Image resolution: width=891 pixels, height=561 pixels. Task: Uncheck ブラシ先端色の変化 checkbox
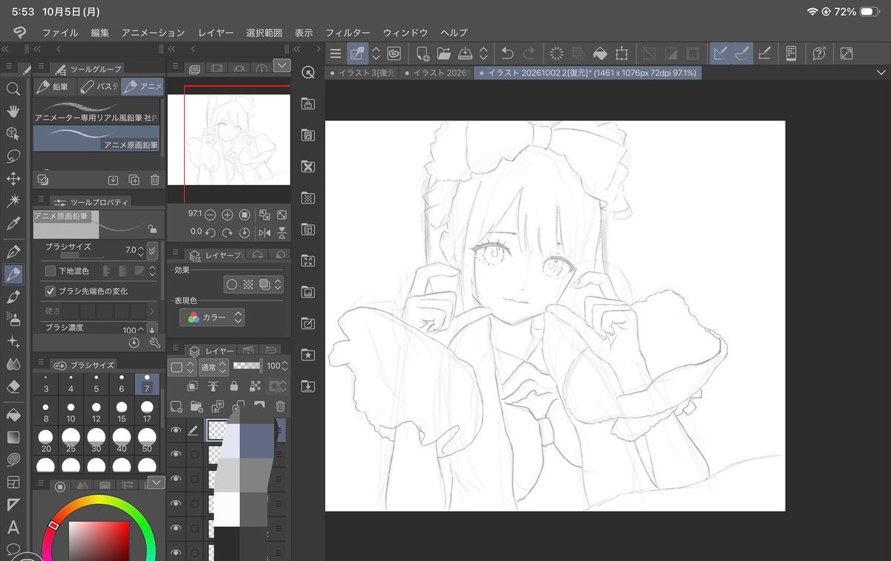[x=50, y=291]
